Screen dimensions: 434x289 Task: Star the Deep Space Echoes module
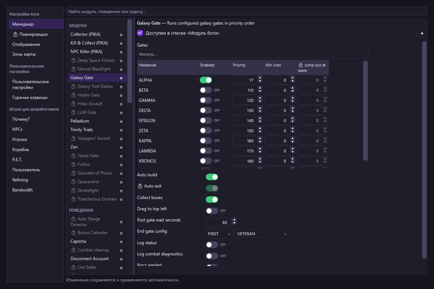(x=121, y=61)
